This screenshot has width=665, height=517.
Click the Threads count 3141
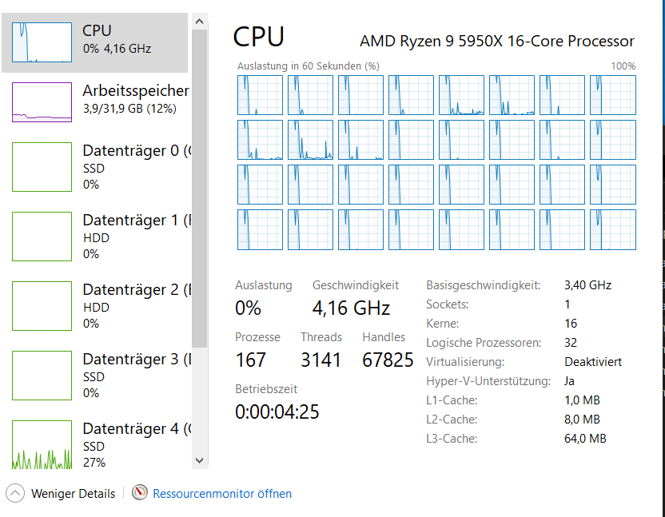coord(321,360)
